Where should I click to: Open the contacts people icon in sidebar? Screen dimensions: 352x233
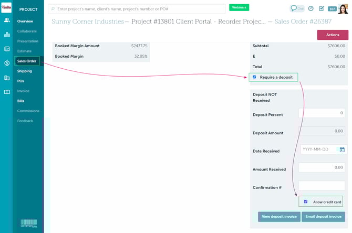click(7, 20)
